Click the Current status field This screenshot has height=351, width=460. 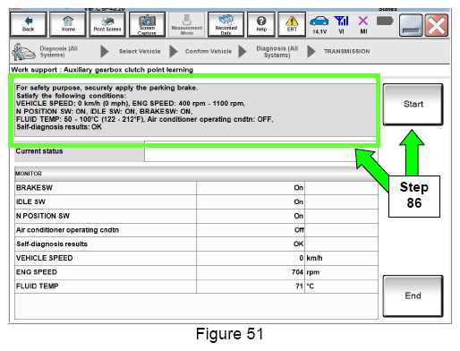click(261, 151)
